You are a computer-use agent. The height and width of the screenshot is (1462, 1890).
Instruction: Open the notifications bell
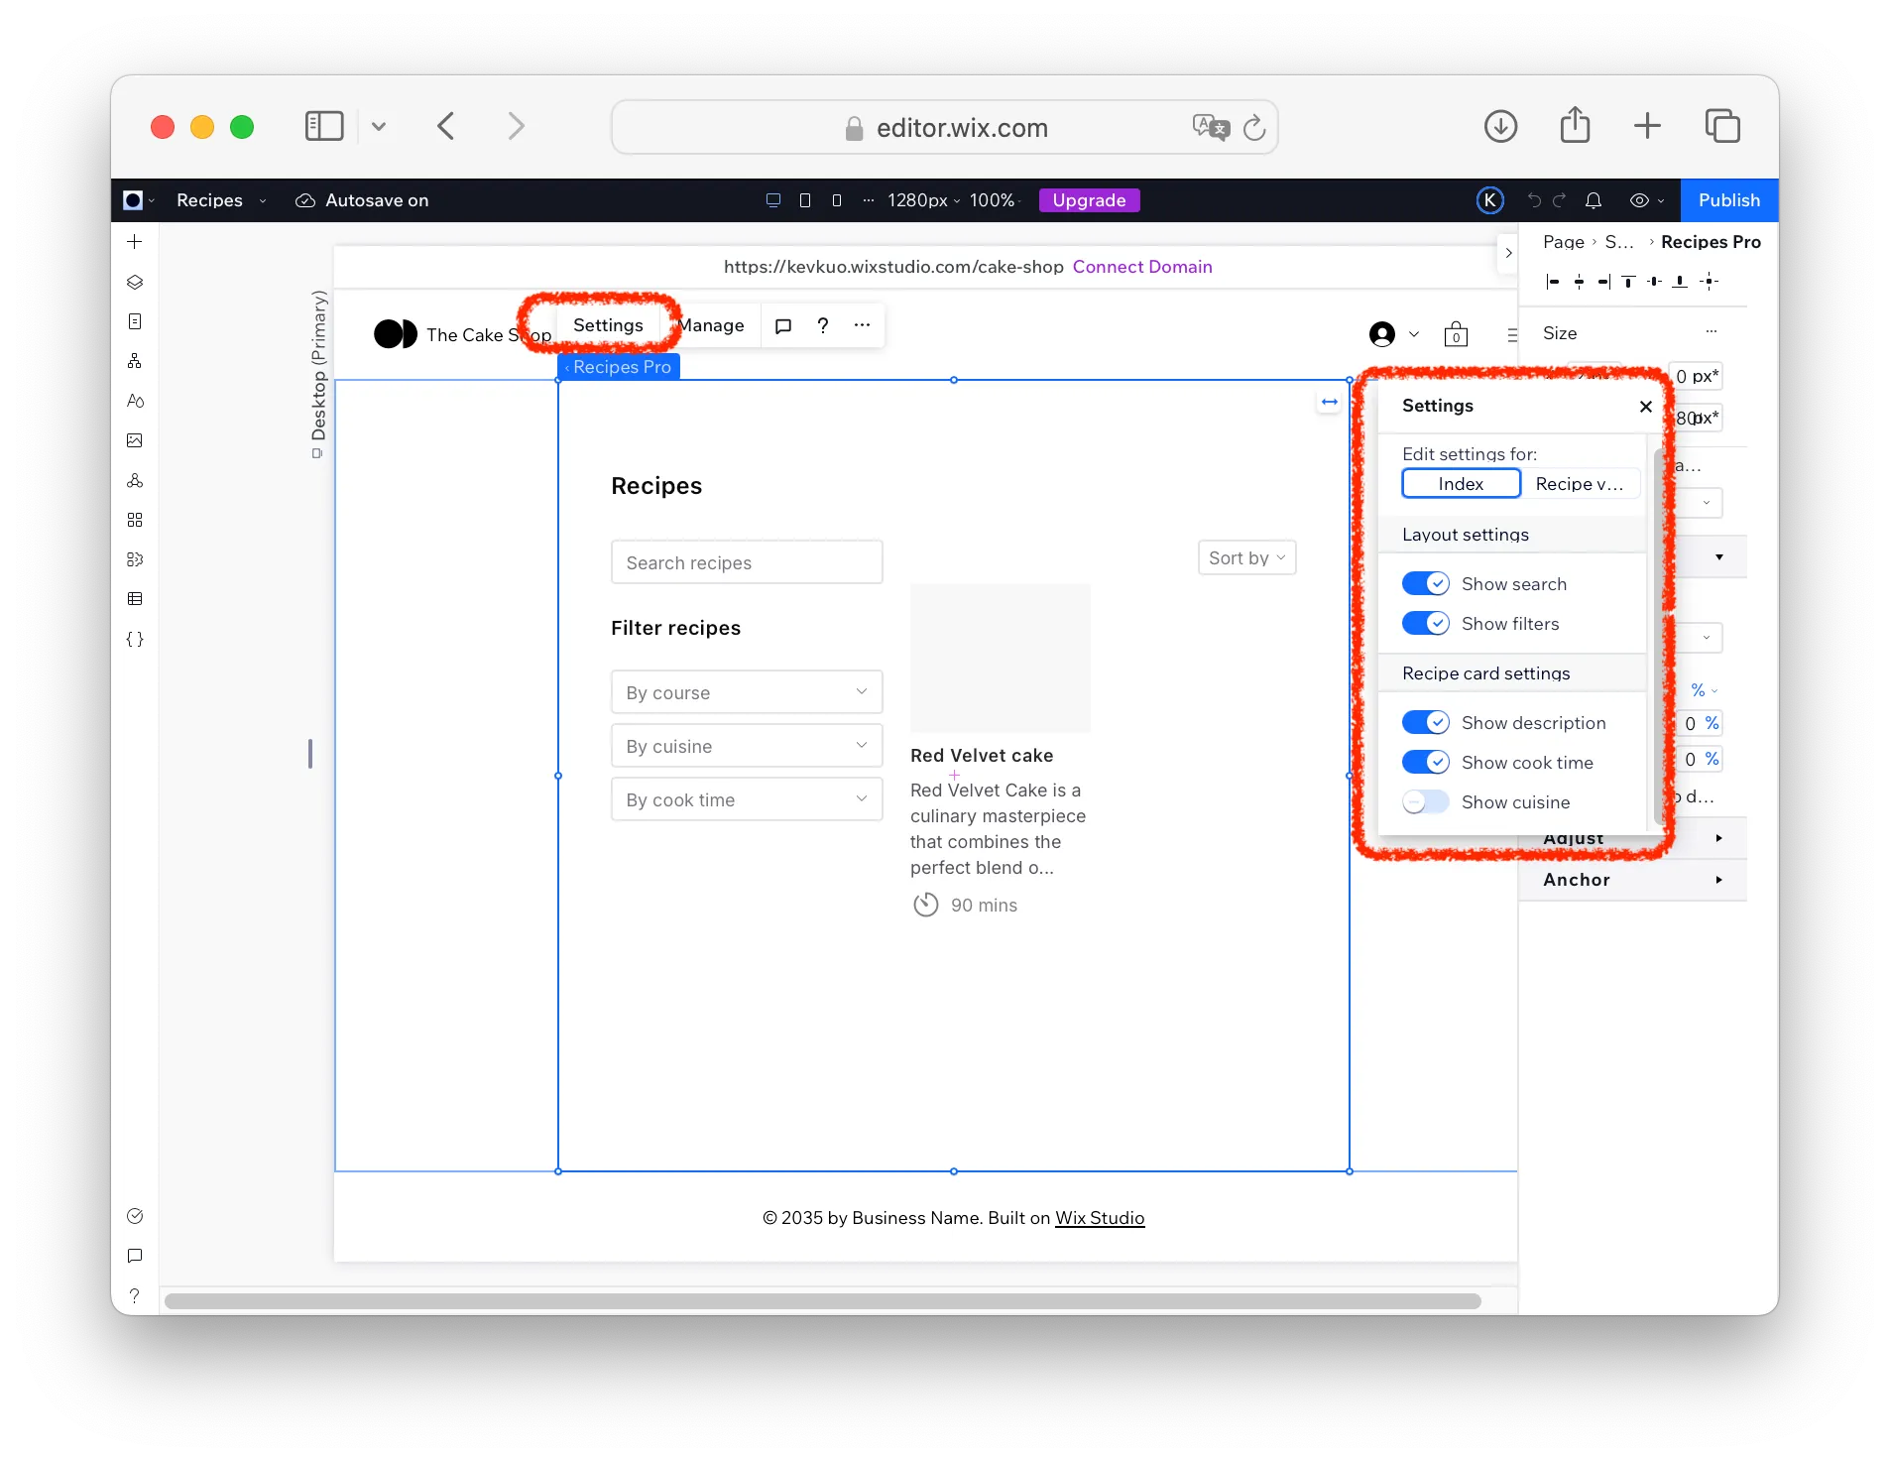tap(1594, 200)
